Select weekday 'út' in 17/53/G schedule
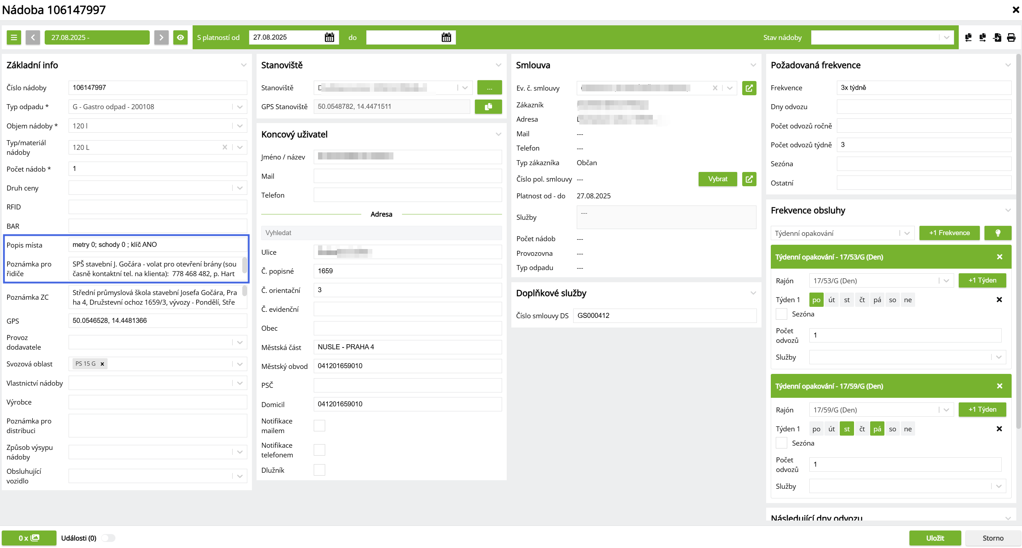Image resolution: width=1022 pixels, height=548 pixels. 831,300
